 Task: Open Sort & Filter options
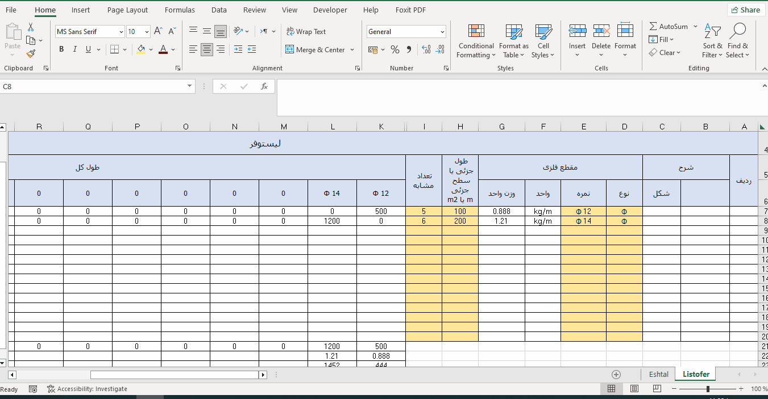click(712, 41)
